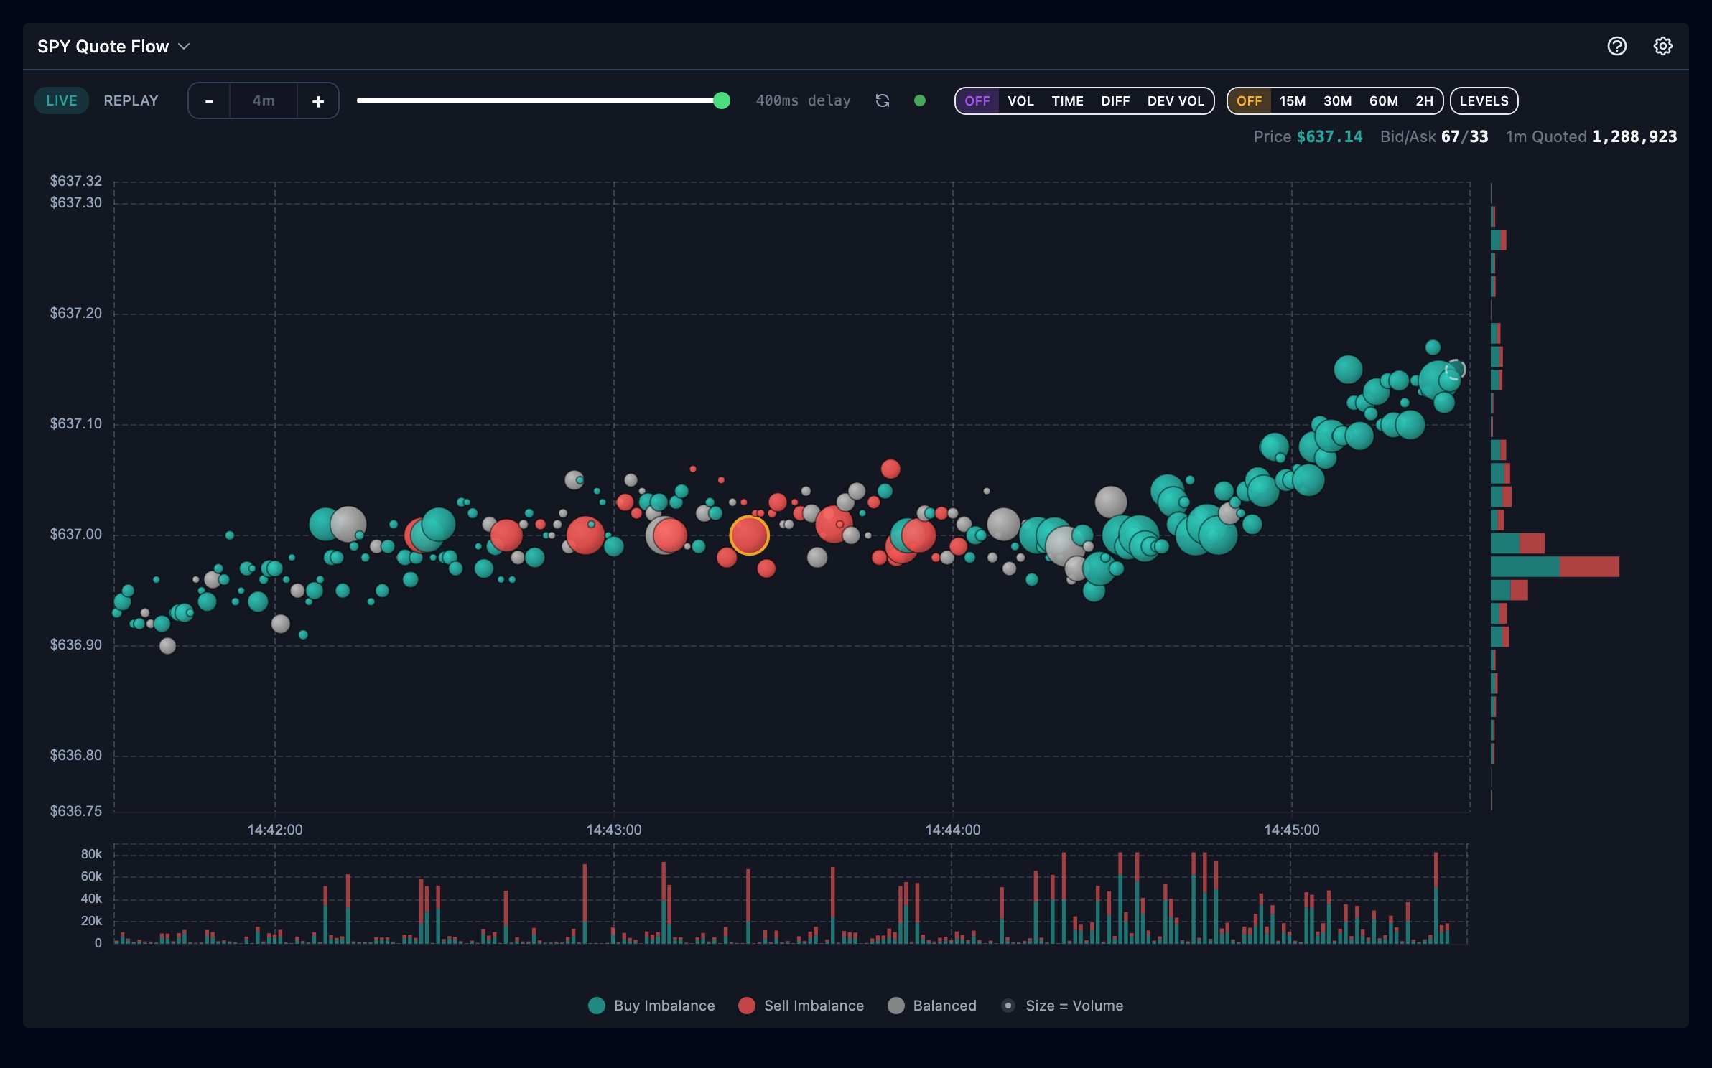Switch to REPLAY mode
1712x1068 pixels.
coord(131,100)
